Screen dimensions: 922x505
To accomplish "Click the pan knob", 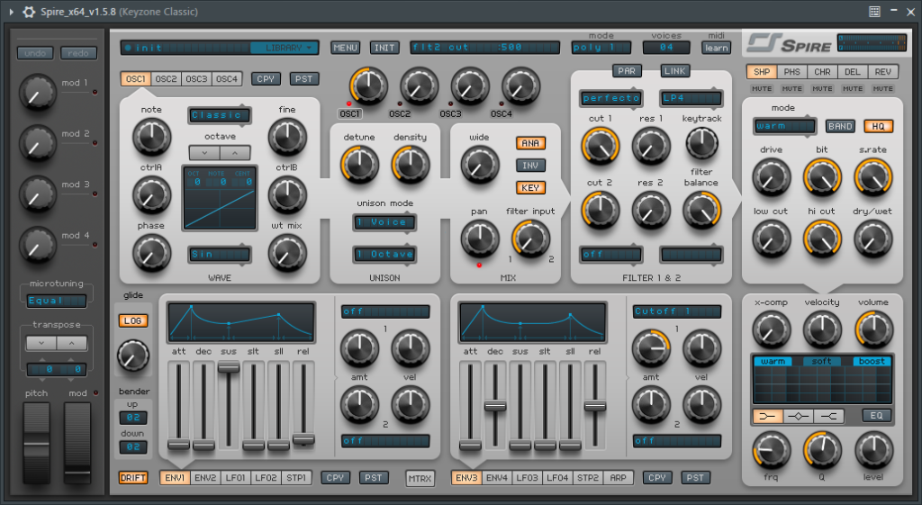I will [480, 239].
